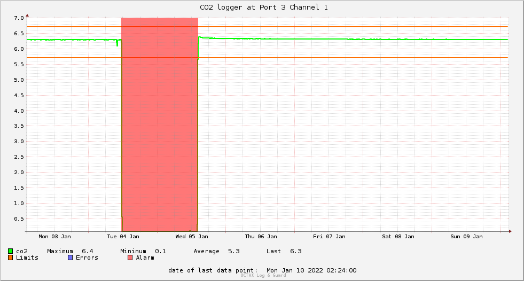
Task: Select the 'Sun 09 Jan' axis label
Action: pos(466,237)
